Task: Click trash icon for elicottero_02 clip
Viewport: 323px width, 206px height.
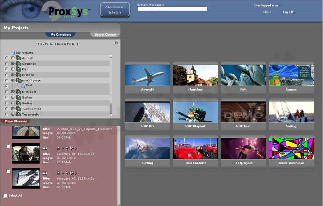Action: pyautogui.click(x=67, y=173)
